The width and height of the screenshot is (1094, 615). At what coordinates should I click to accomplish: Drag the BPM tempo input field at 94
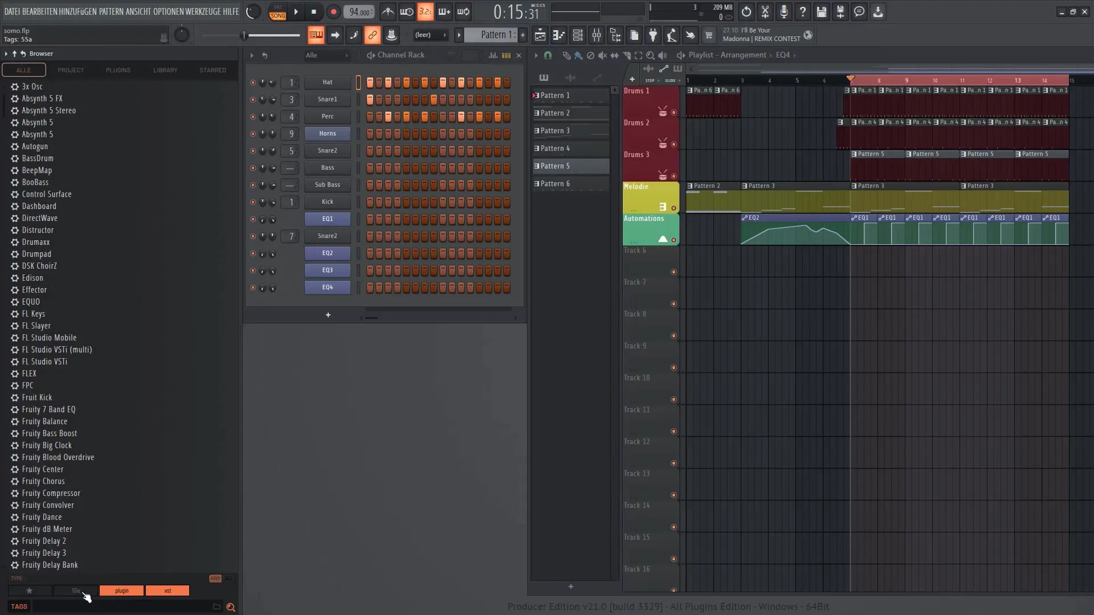(x=359, y=11)
